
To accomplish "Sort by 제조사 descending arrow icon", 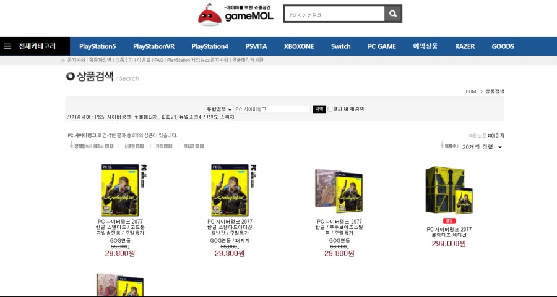I will point(111,146).
